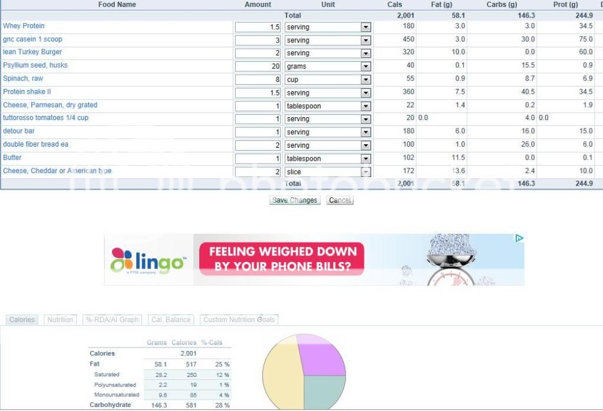
Task: Open the detour bar food link
Action: pos(19,131)
